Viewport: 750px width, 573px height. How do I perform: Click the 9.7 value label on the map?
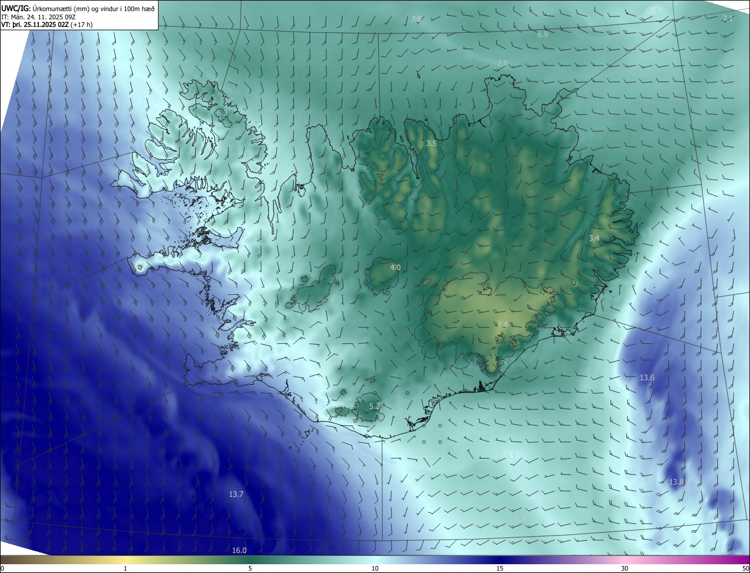click(x=510, y=457)
